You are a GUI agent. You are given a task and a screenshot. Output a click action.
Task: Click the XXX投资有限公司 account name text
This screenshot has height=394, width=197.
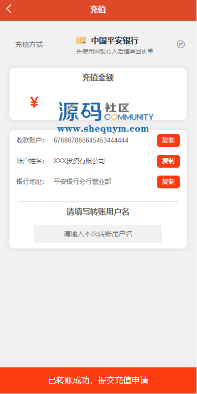point(79,161)
